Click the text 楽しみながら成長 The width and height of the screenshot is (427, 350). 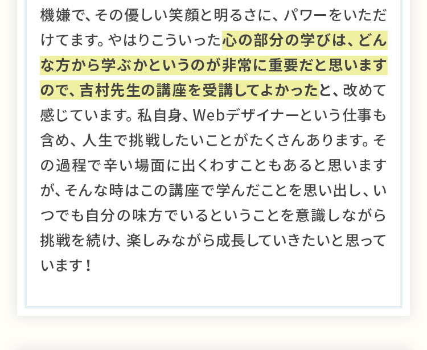(186, 241)
